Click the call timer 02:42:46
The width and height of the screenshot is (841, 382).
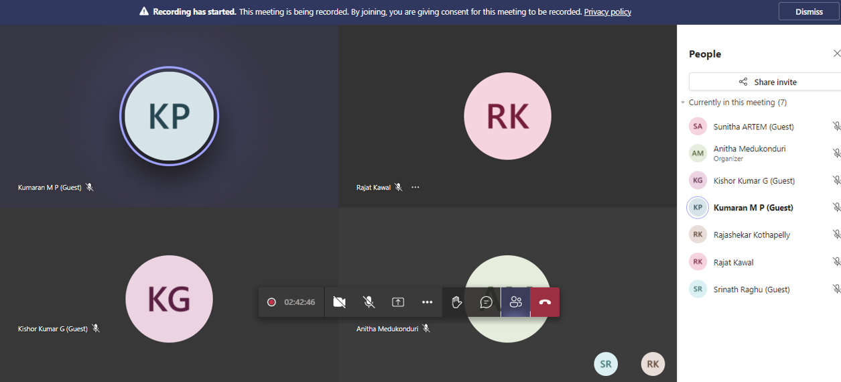[x=300, y=302]
